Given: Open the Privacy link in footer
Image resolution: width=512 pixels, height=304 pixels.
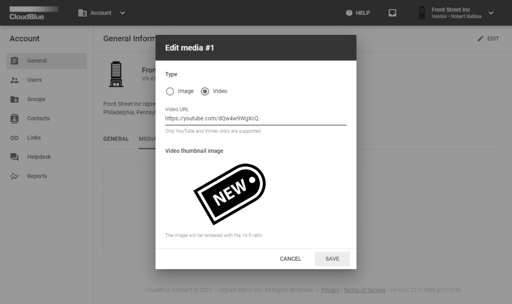Looking at the screenshot, I should point(330,290).
